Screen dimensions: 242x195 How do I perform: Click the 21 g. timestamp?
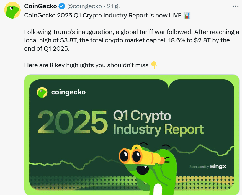click(113, 6)
